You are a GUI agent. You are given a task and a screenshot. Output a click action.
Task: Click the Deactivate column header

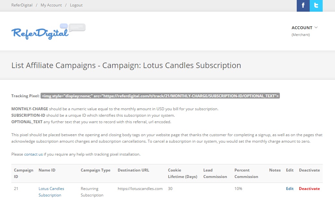click(309, 170)
